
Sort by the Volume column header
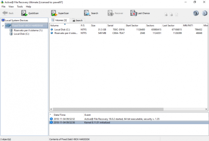pyautogui.click(x=65, y=26)
